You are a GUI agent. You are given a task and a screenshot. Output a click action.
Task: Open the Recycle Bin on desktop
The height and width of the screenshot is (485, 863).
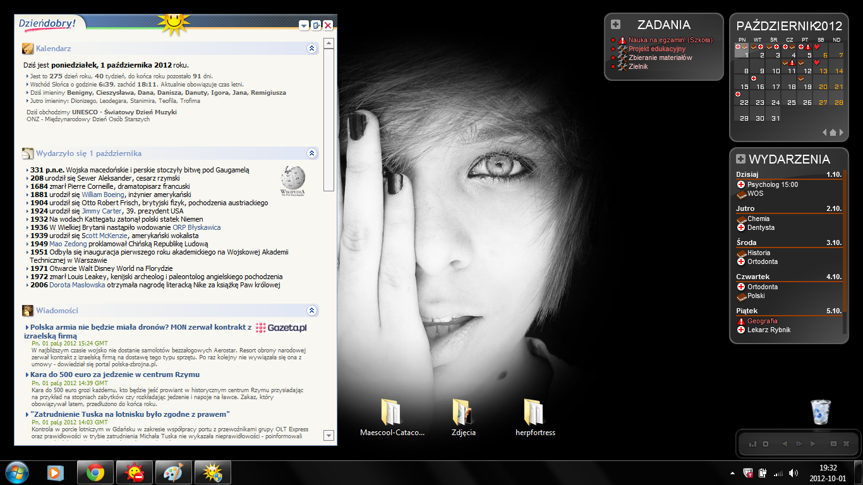click(820, 413)
